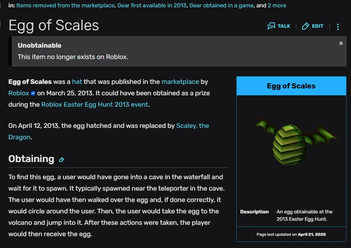The height and width of the screenshot is (248, 351).
Task: Expand the 2 more categories list
Action: tap(277, 6)
